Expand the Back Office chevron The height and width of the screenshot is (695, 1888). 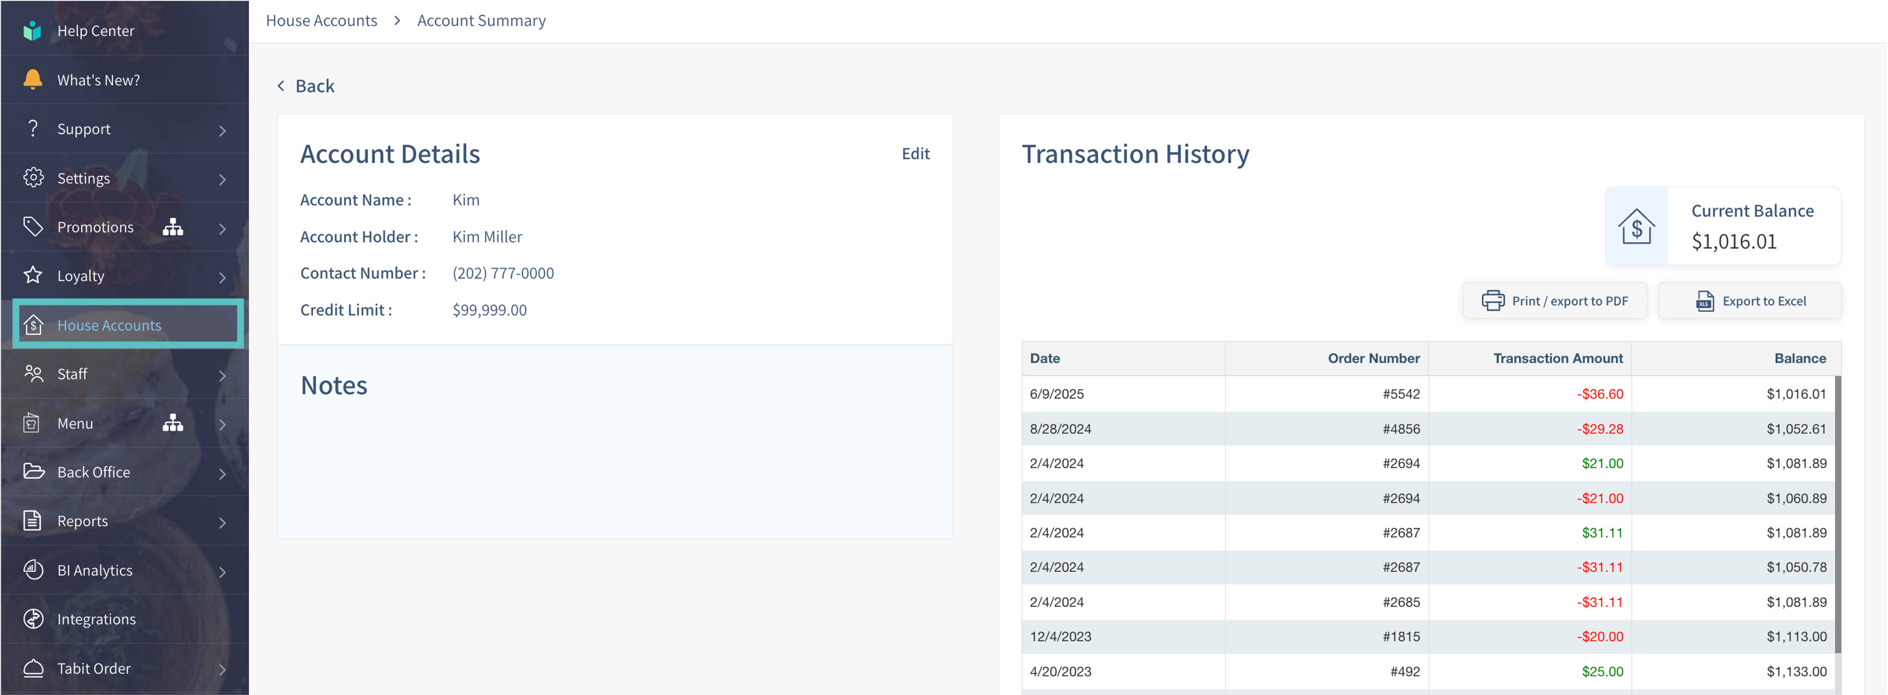point(222,473)
